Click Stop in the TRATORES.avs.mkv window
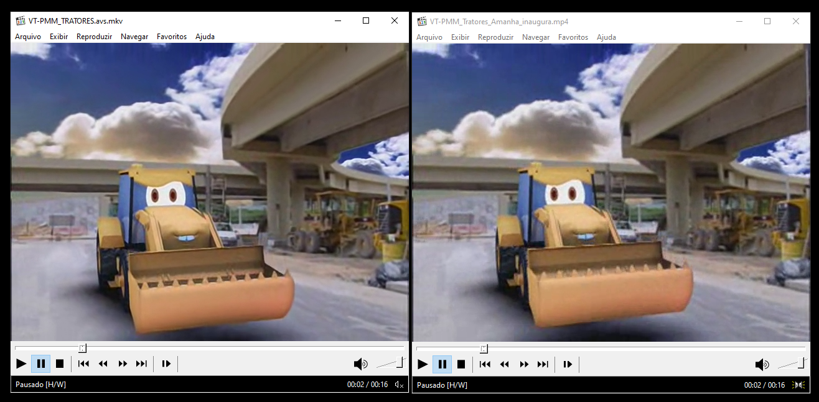Viewport: 819px width, 402px height. pyautogui.click(x=60, y=363)
